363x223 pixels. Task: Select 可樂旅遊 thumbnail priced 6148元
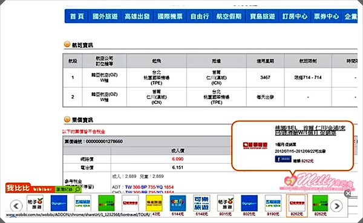click(x=201, y=203)
